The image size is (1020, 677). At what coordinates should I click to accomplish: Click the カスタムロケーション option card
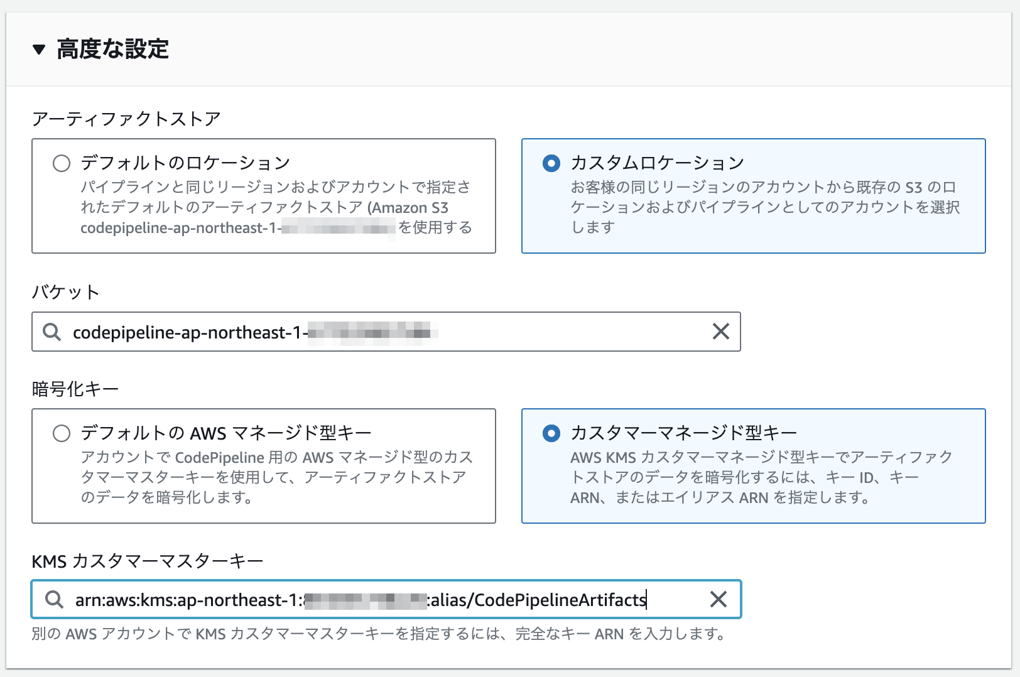click(x=754, y=195)
